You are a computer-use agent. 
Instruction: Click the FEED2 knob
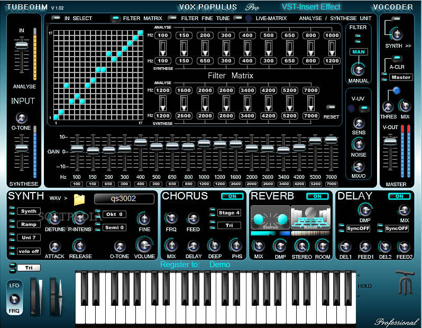[x=403, y=247]
